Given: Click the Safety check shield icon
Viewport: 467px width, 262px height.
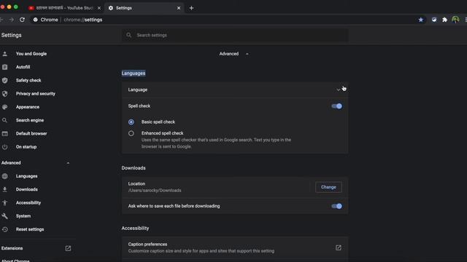Looking at the screenshot, I should pos(5,81).
